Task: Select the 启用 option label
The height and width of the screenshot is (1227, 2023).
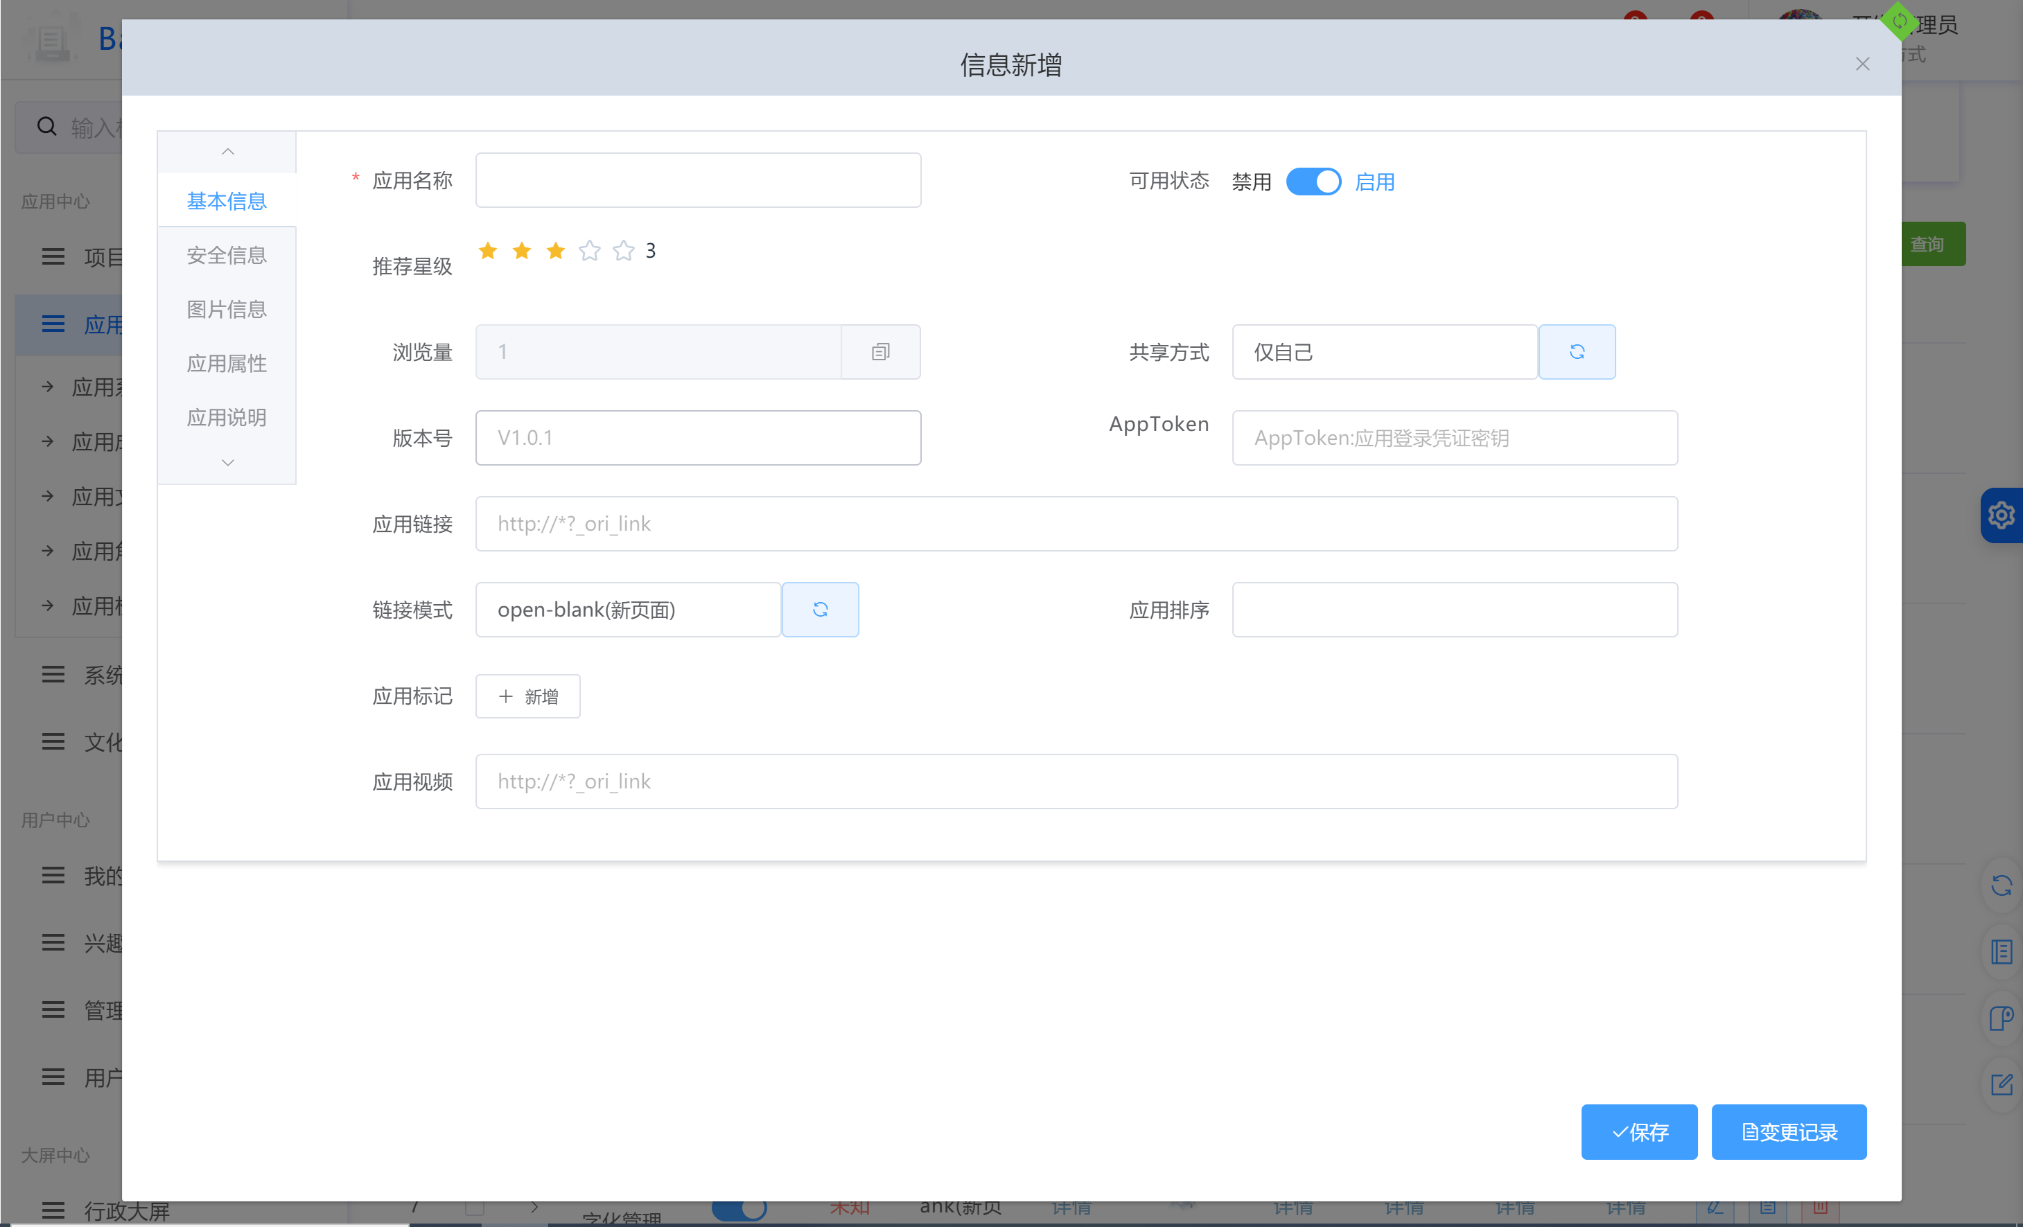Action: (1374, 182)
